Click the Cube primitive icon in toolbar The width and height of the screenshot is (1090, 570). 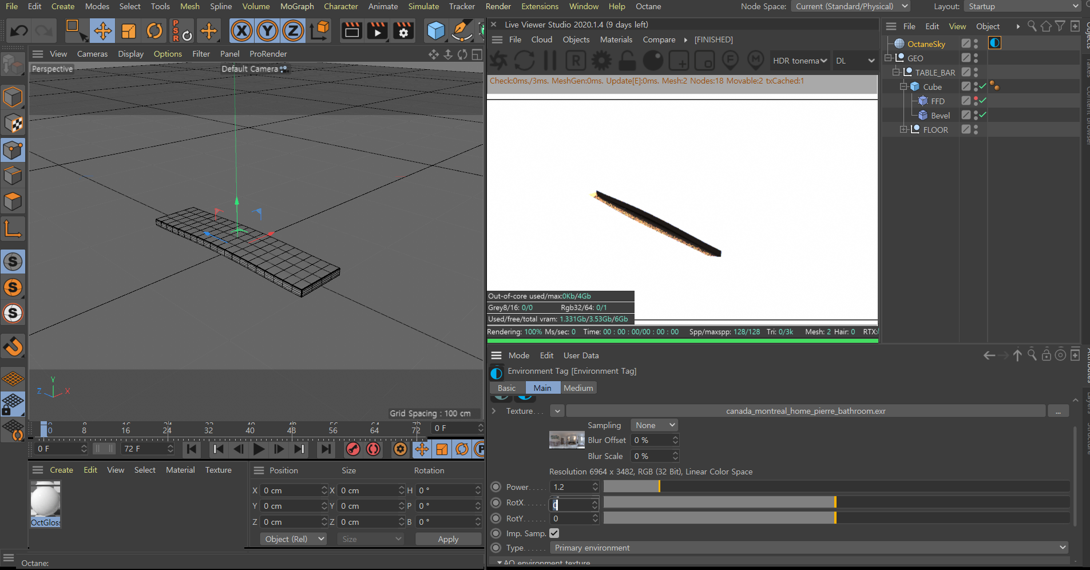(435, 31)
